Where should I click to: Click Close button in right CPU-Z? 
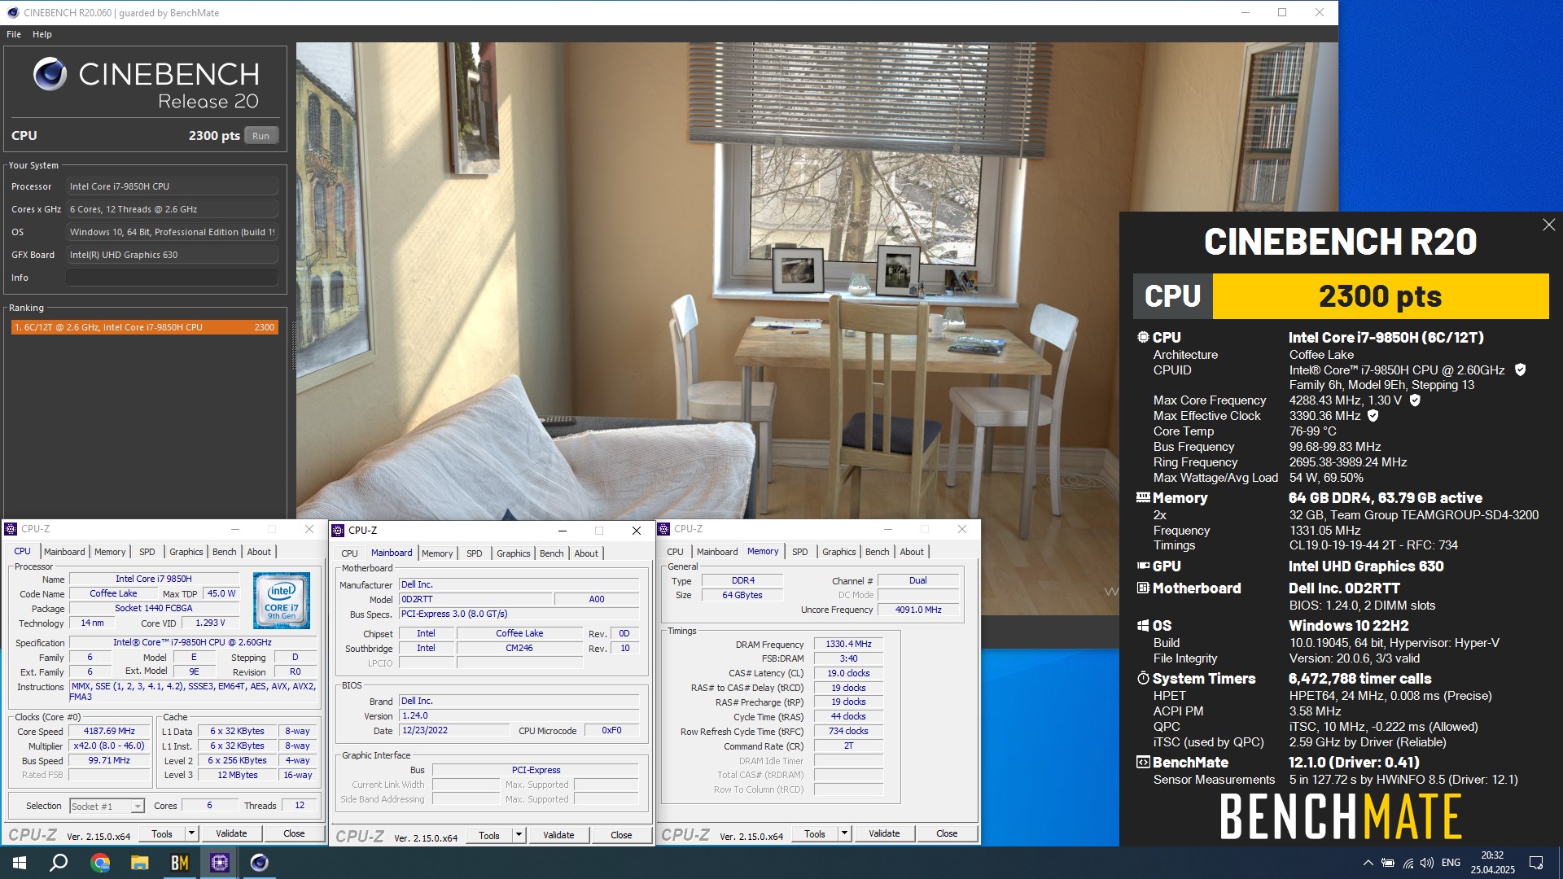[947, 833]
